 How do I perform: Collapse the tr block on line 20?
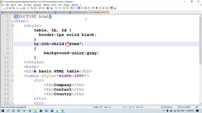(x=13, y=103)
